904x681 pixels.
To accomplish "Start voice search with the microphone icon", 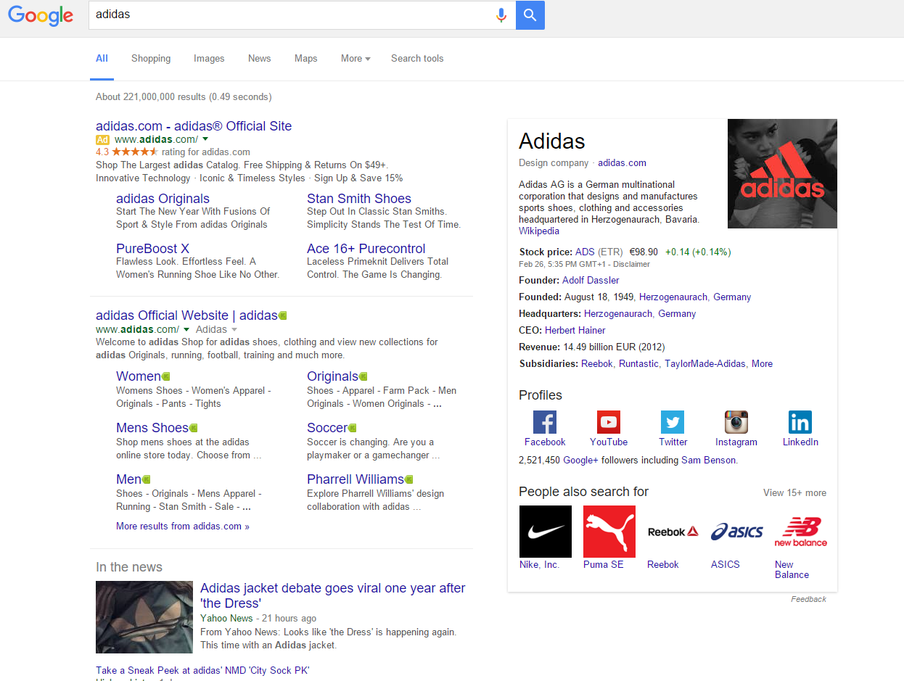I will 501,15.
